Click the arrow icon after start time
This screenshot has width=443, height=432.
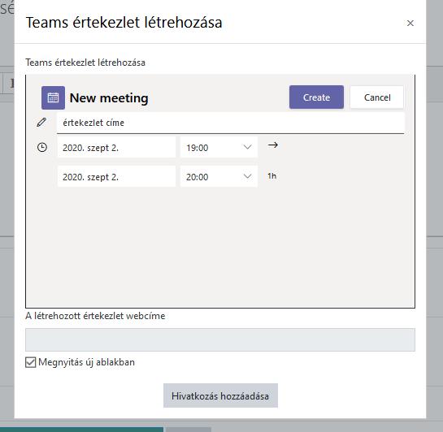coord(273,145)
